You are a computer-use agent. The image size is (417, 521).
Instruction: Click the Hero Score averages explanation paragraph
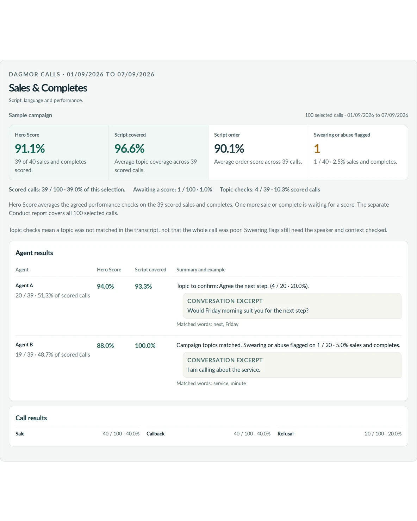[x=199, y=209]
